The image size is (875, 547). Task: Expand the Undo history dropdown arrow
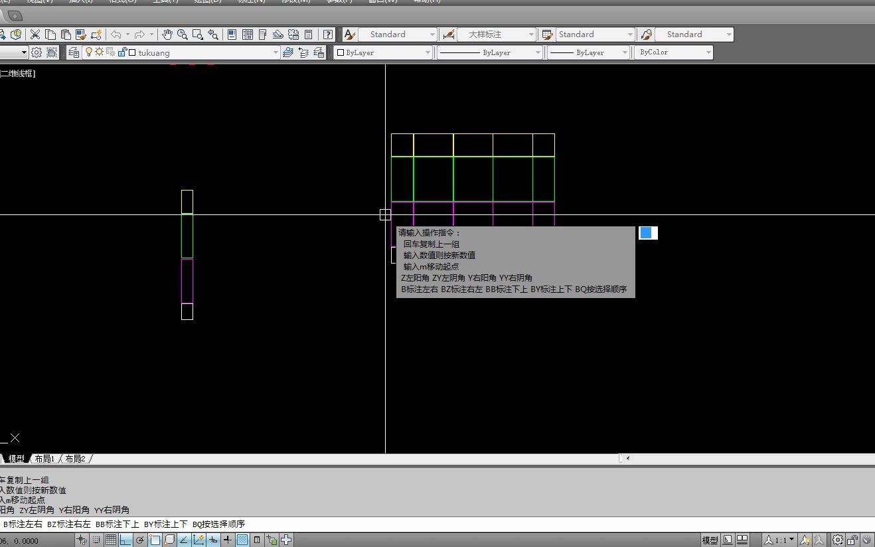pyautogui.click(x=127, y=35)
